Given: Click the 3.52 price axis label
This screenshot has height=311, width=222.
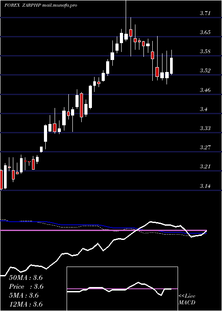Looking at the screenshot, I should point(205,71).
